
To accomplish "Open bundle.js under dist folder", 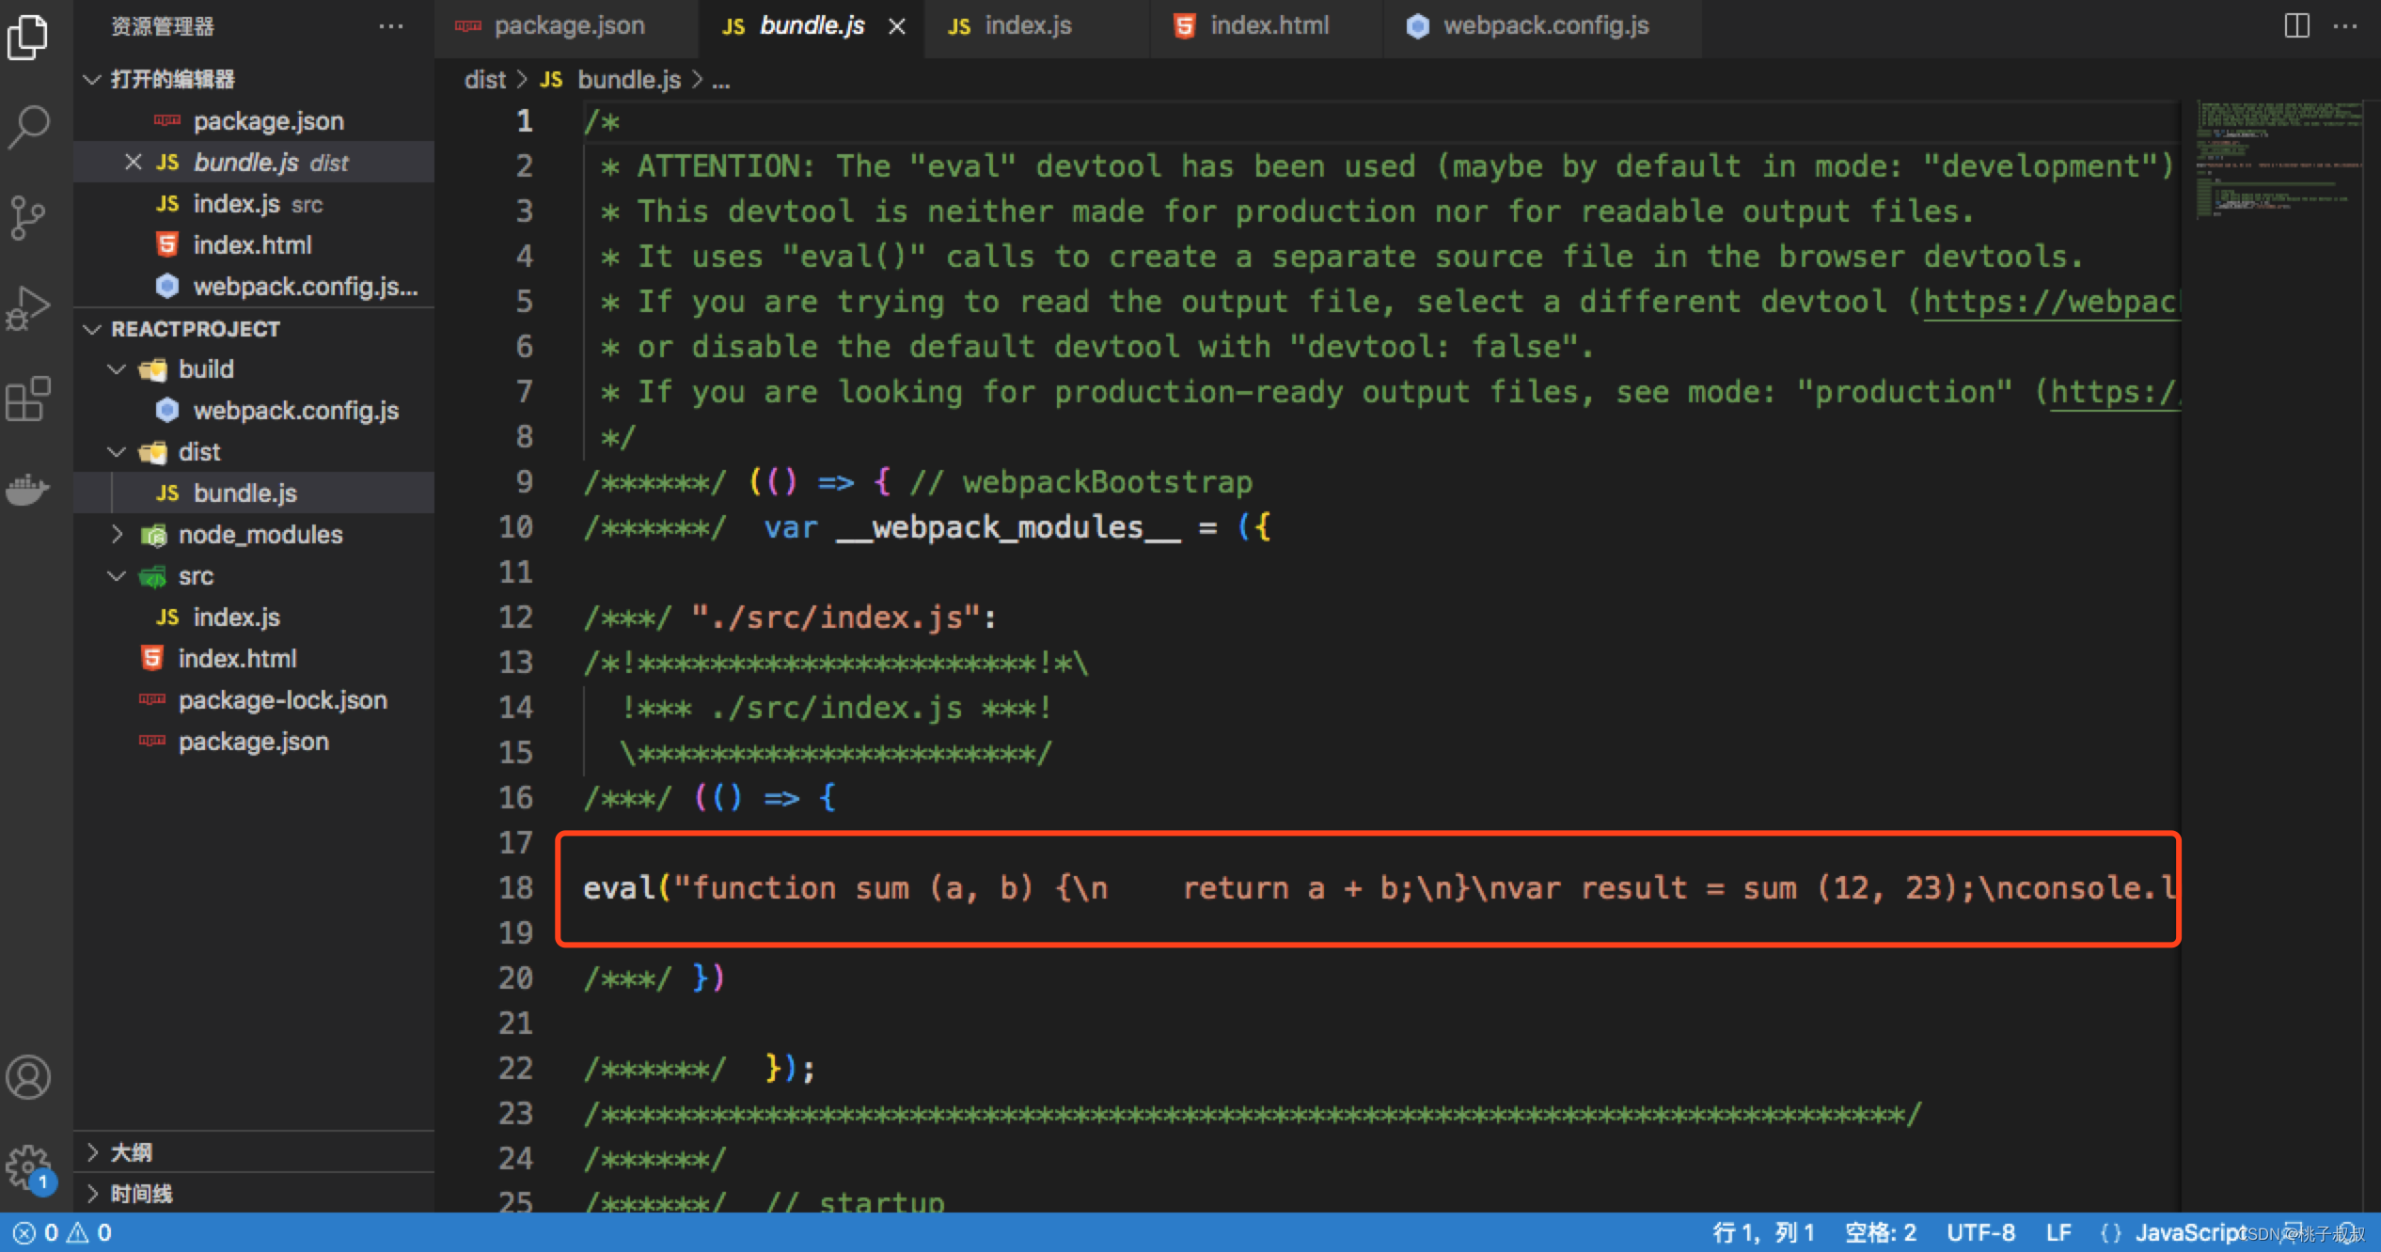I will pos(254,493).
